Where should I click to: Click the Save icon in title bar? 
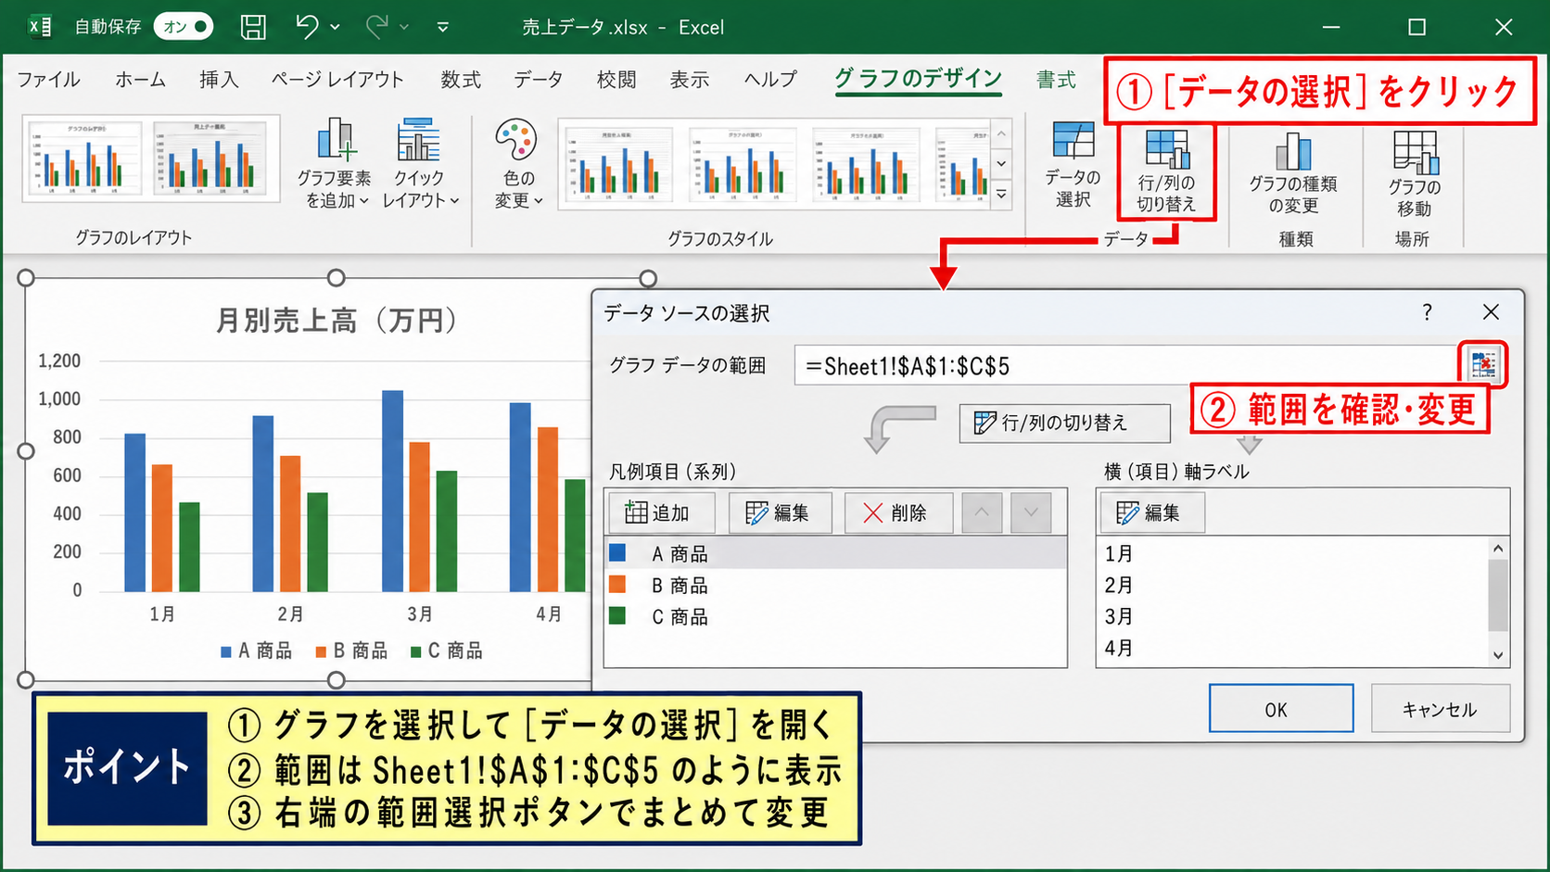(x=253, y=27)
